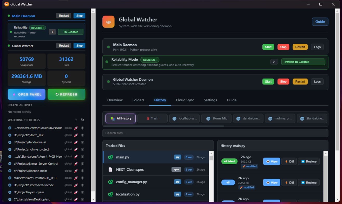Click the localization.py file icon
Image resolution: width=342 pixels, height=204 pixels.
[x=110, y=194]
